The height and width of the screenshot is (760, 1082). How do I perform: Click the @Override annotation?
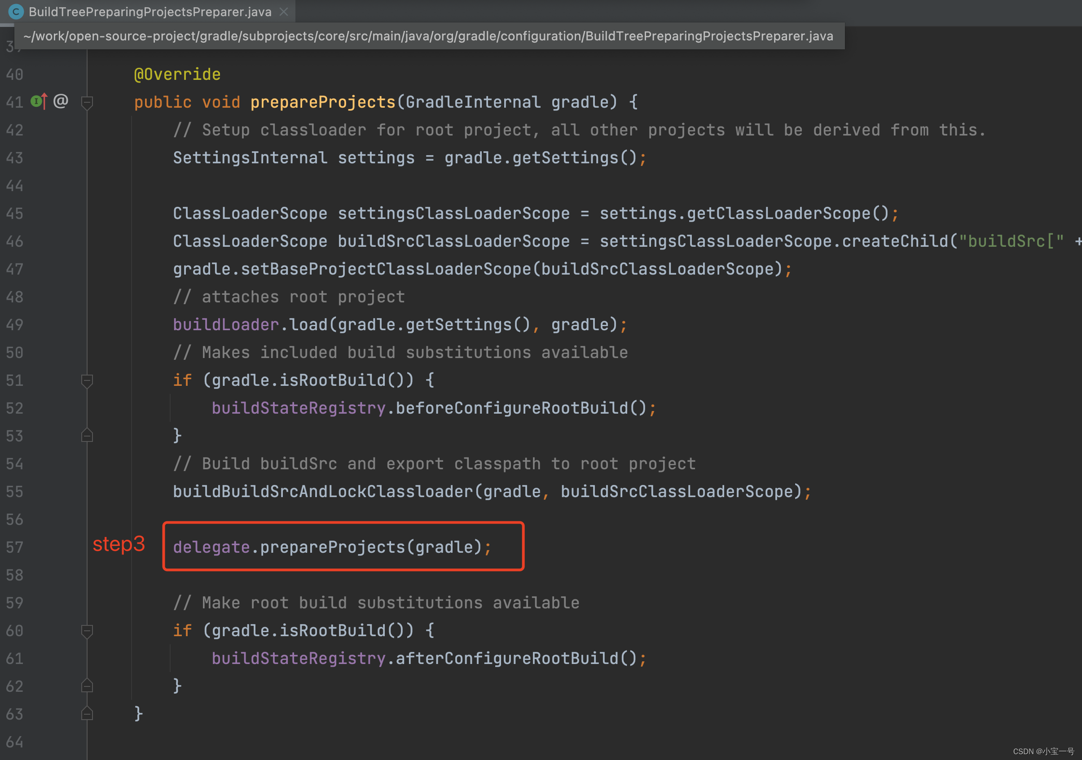tap(177, 74)
